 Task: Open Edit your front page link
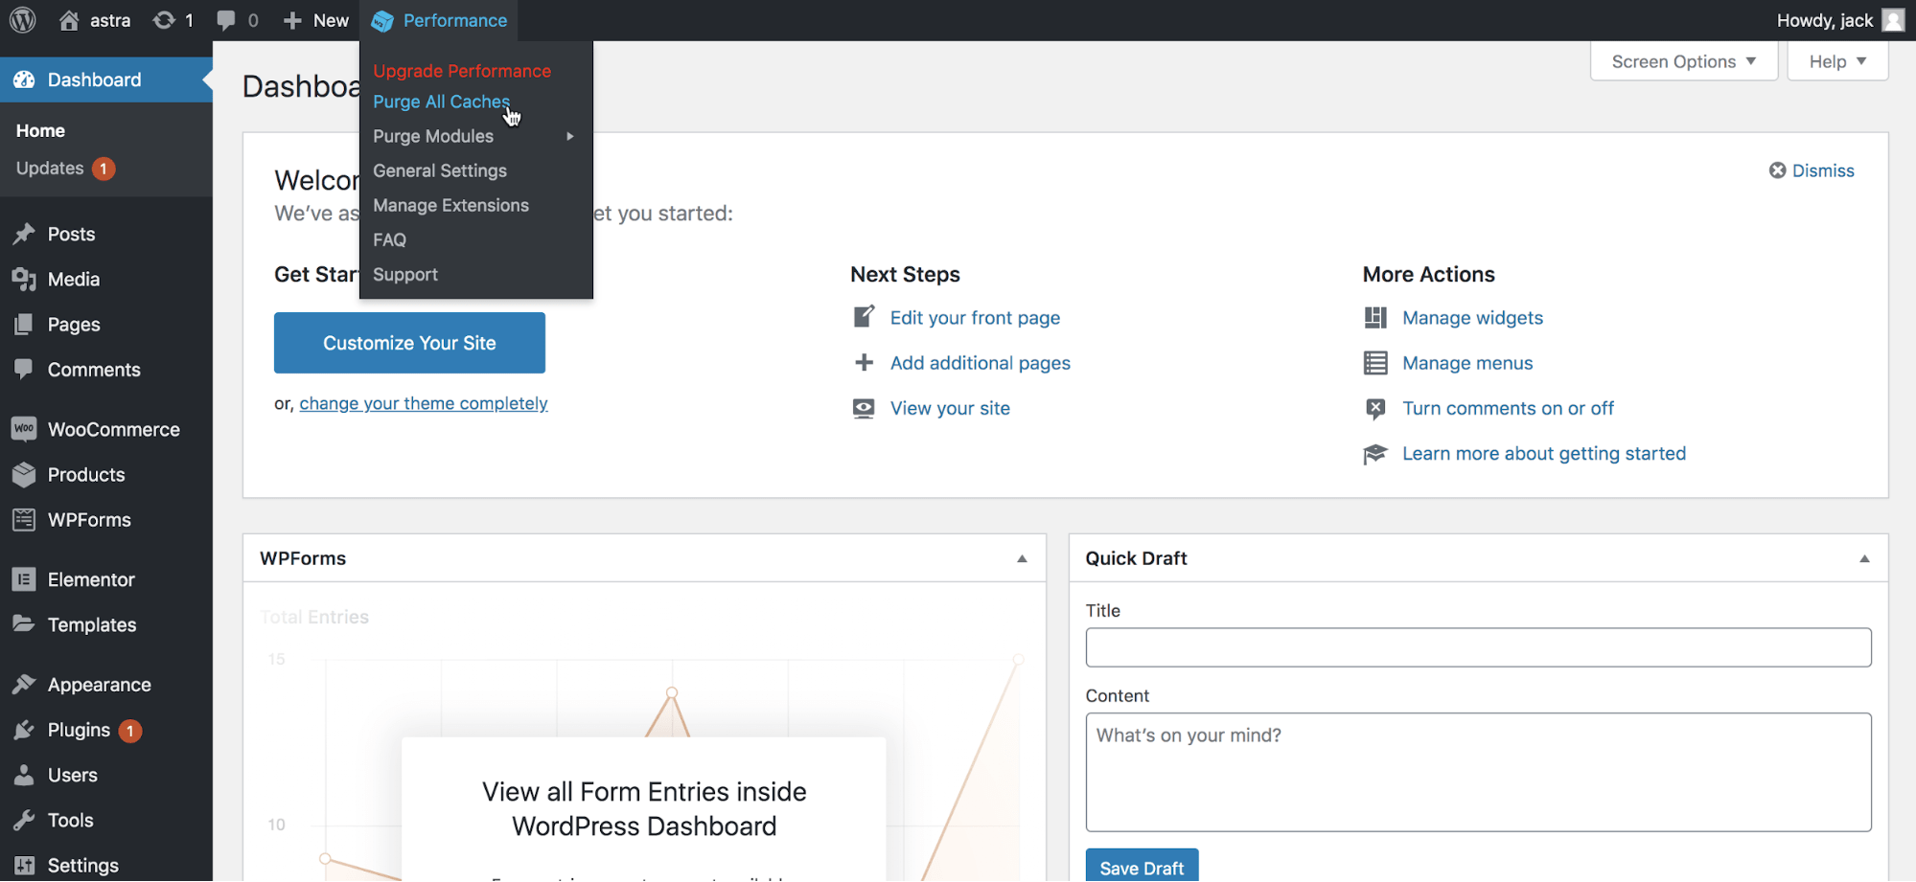[975, 317]
